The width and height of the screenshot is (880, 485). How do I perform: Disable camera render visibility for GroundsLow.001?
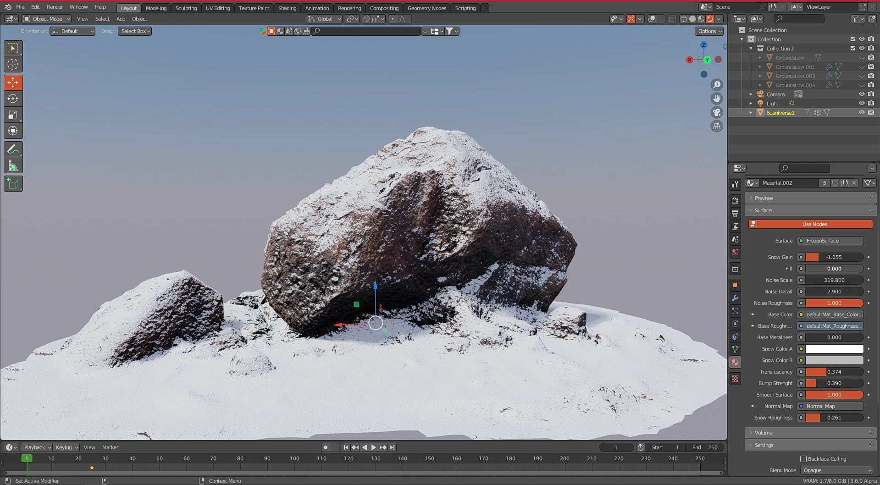[x=871, y=66]
